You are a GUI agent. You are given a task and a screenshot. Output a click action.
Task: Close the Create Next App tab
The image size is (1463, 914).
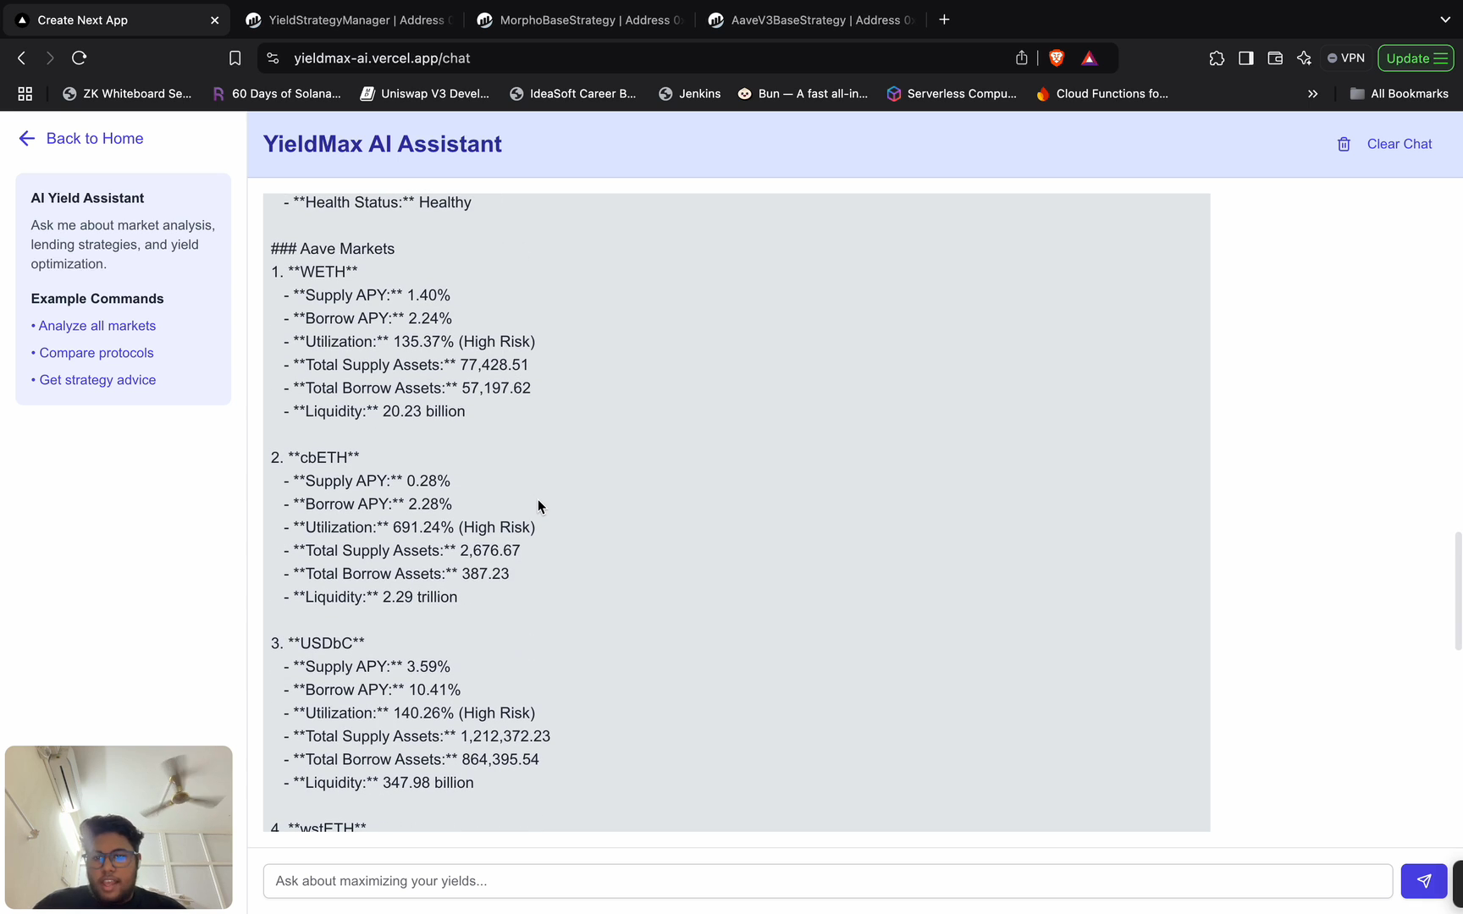214,20
